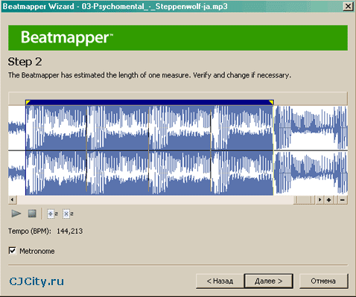Click the horizontal scrollbar thumb

[x=305, y=199]
